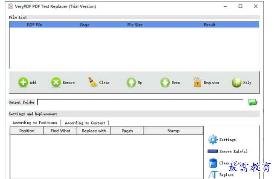Switch to According to Content tab

coord(85,123)
